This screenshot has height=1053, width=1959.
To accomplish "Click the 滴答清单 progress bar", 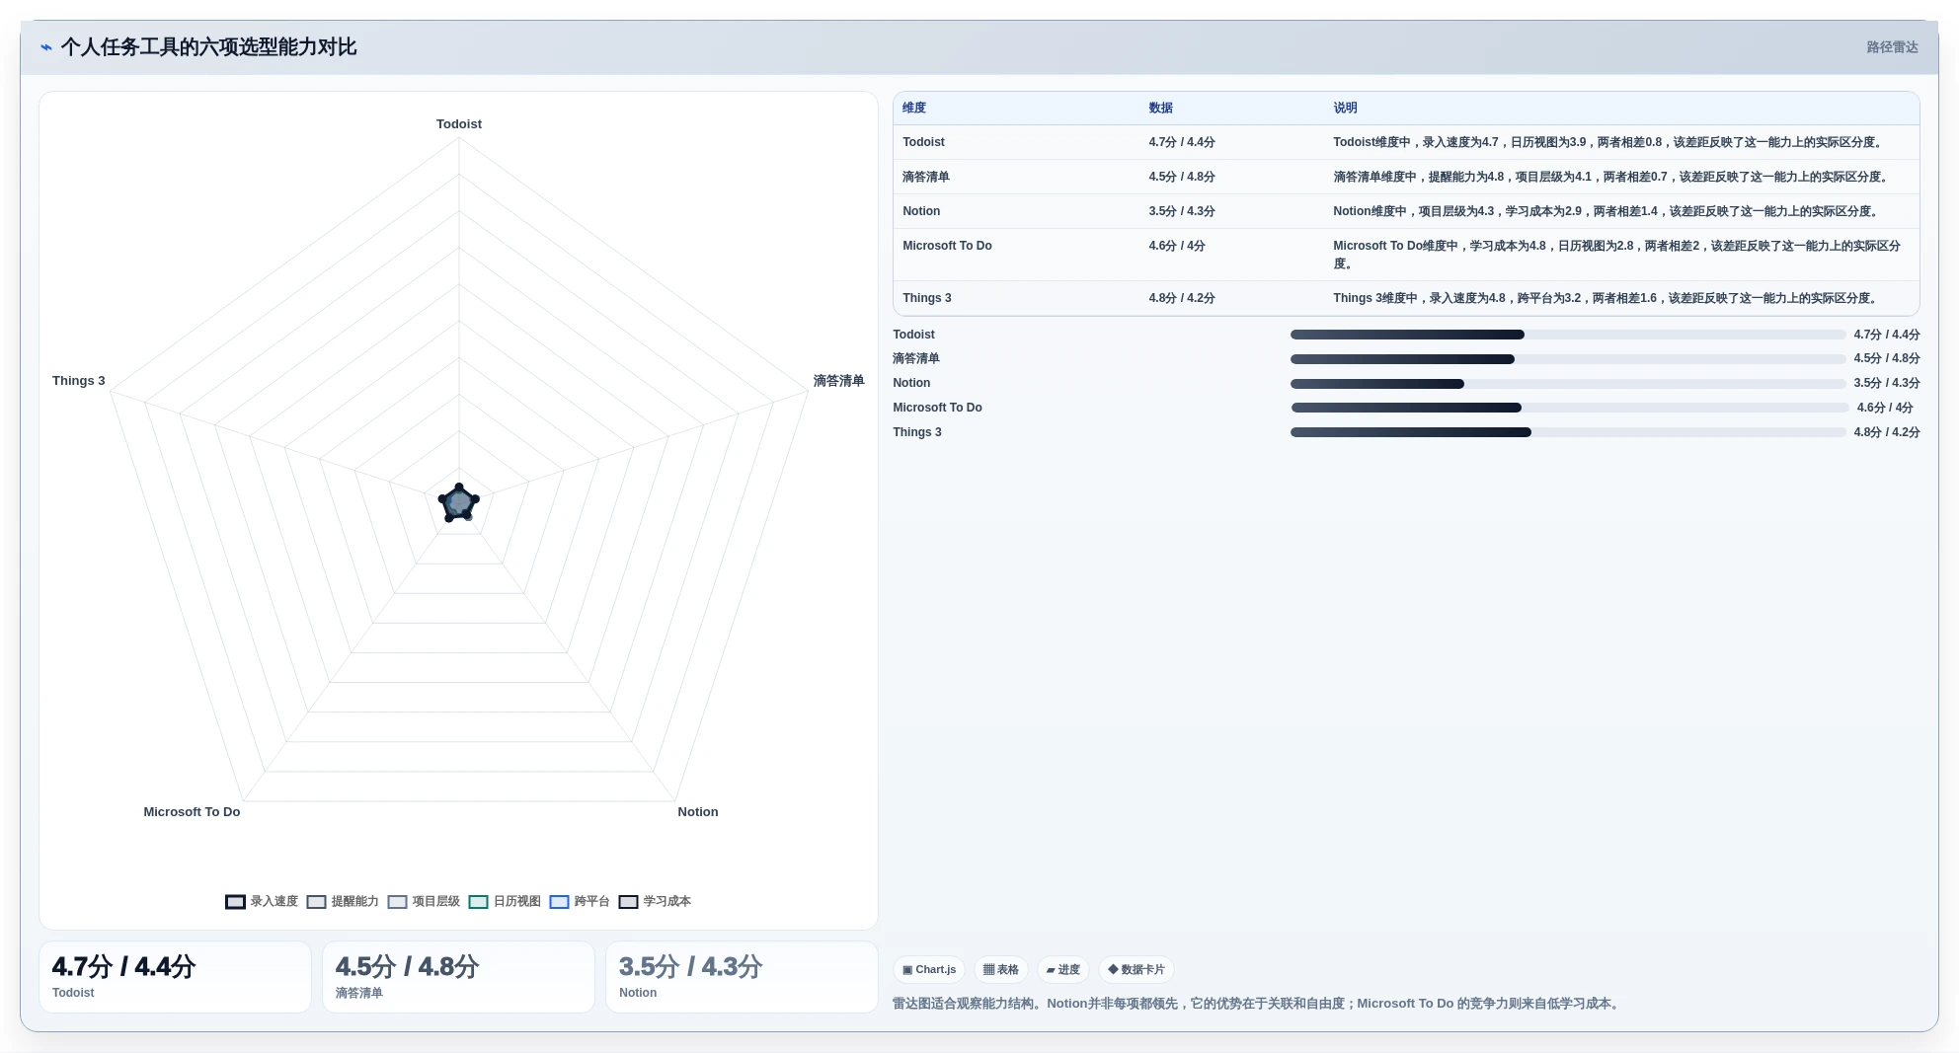I will pyautogui.click(x=1568, y=359).
